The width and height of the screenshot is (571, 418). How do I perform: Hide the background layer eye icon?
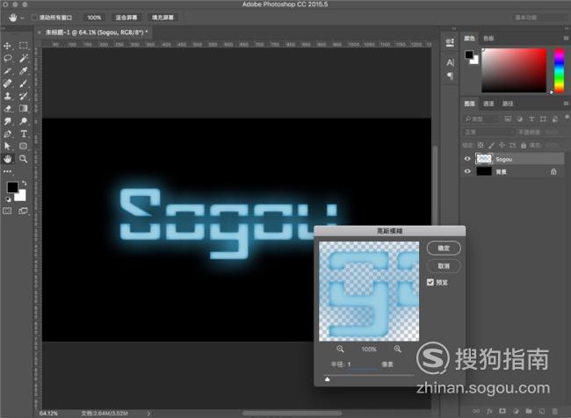(x=467, y=171)
